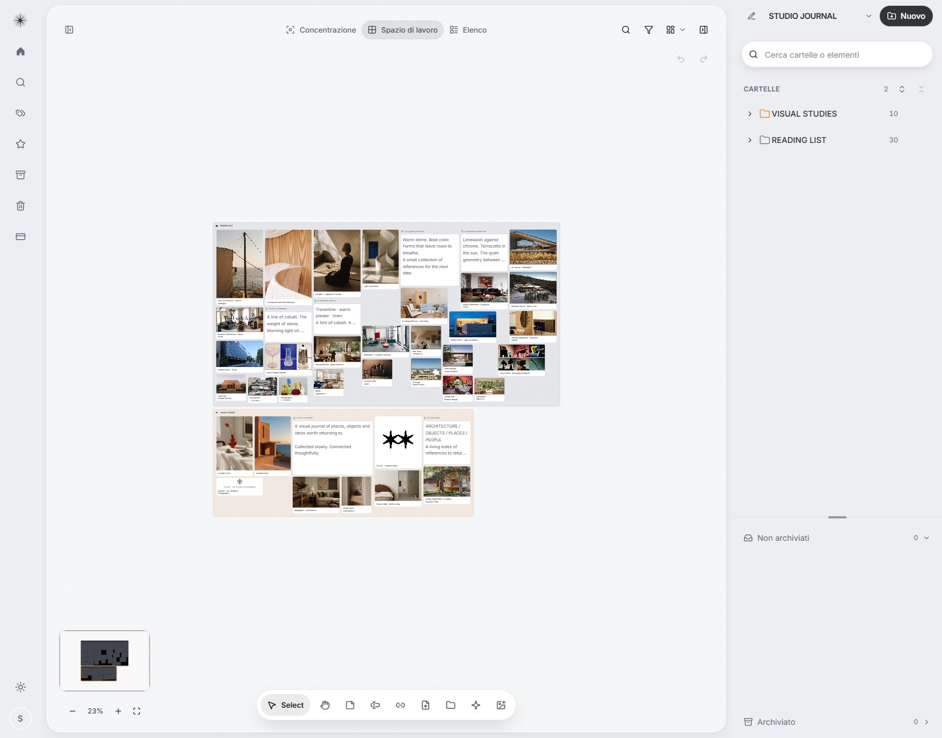The width and height of the screenshot is (942, 738).
Task: Activate the Select tool button
Action: (286, 705)
